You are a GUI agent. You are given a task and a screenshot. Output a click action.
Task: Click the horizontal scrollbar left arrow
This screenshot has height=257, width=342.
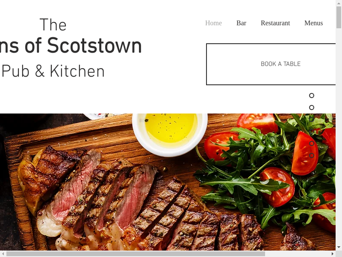3,254
